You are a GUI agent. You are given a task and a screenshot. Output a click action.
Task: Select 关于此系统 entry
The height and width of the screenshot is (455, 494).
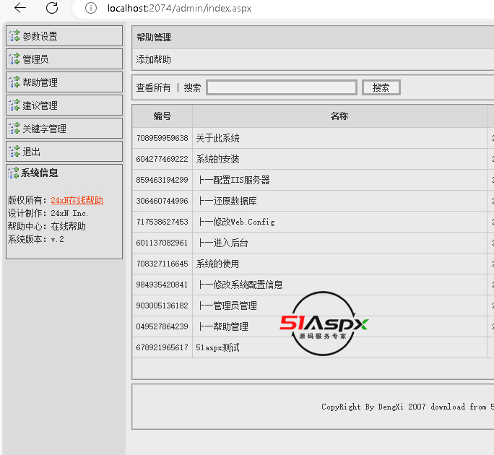click(217, 138)
